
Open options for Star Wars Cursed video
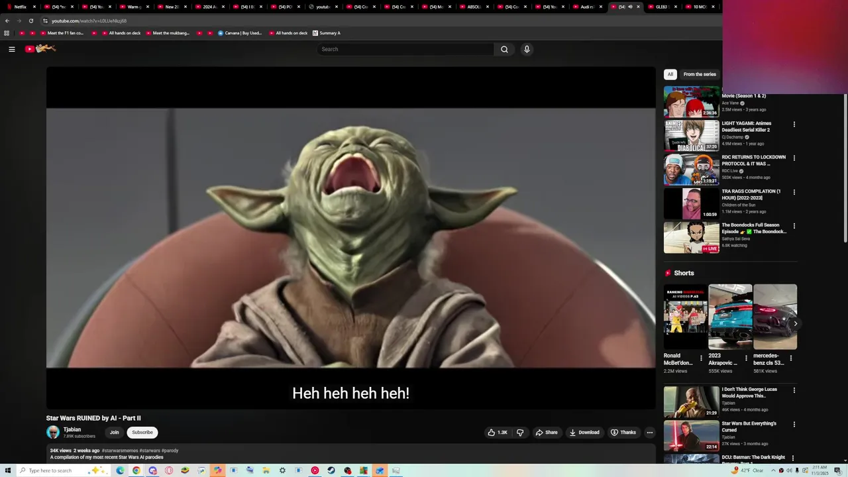[x=794, y=424]
